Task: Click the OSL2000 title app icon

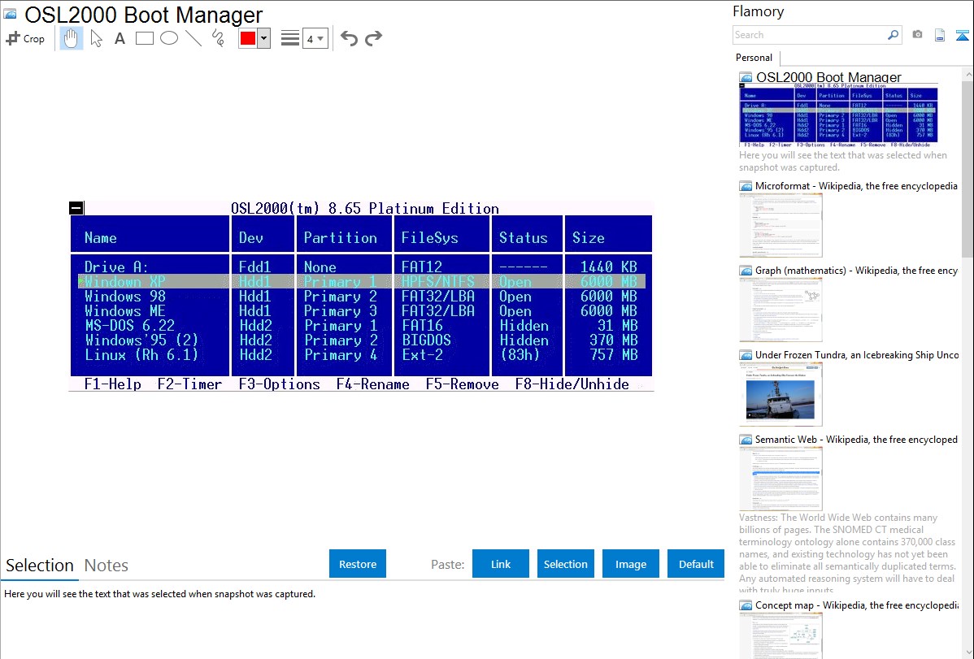Action: click(x=10, y=15)
